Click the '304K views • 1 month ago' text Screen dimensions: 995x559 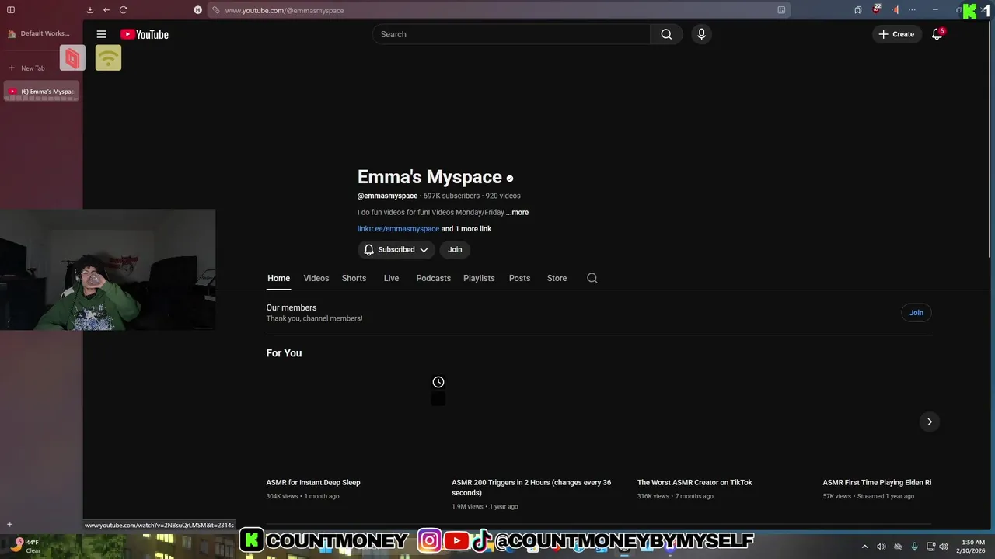pyautogui.click(x=303, y=496)
